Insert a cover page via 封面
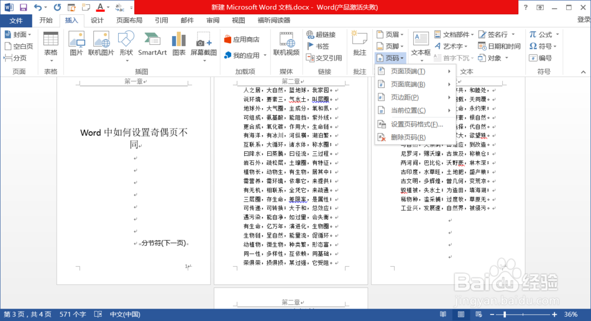The image size is (591, 321). click(x=18, y=35)
